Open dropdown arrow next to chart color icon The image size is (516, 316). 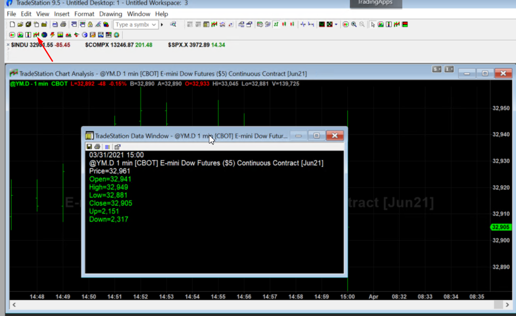click(x=336, y=25)
